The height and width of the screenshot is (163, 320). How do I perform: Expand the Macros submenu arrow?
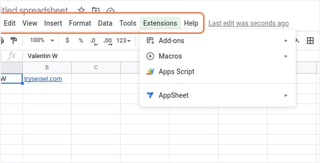point(286,56)
